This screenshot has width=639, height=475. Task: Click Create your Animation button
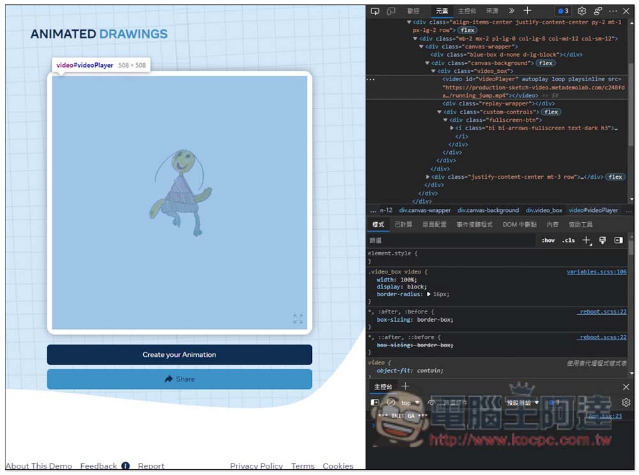(x=180, y=354)
